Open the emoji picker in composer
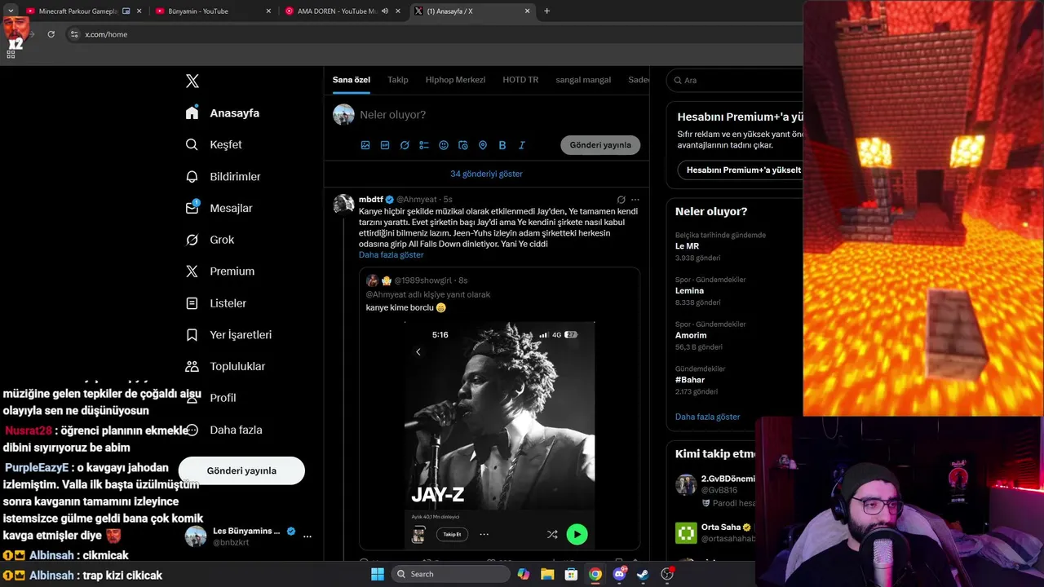This screenshot has width=1044, height=587. point(444,145)
